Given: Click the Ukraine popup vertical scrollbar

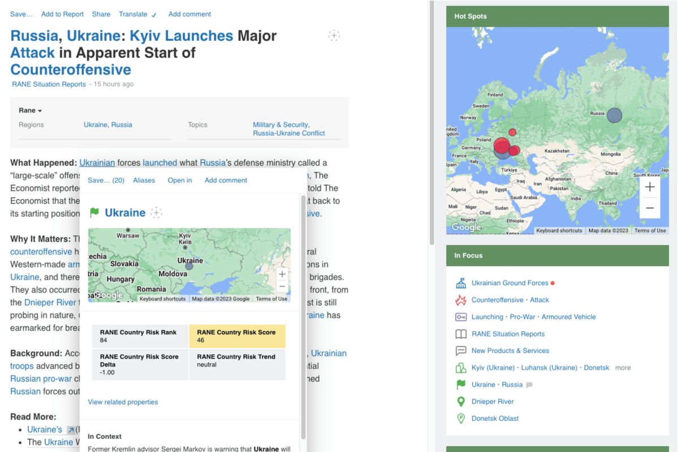Looking at the screenshot, I should click(303, 316).
